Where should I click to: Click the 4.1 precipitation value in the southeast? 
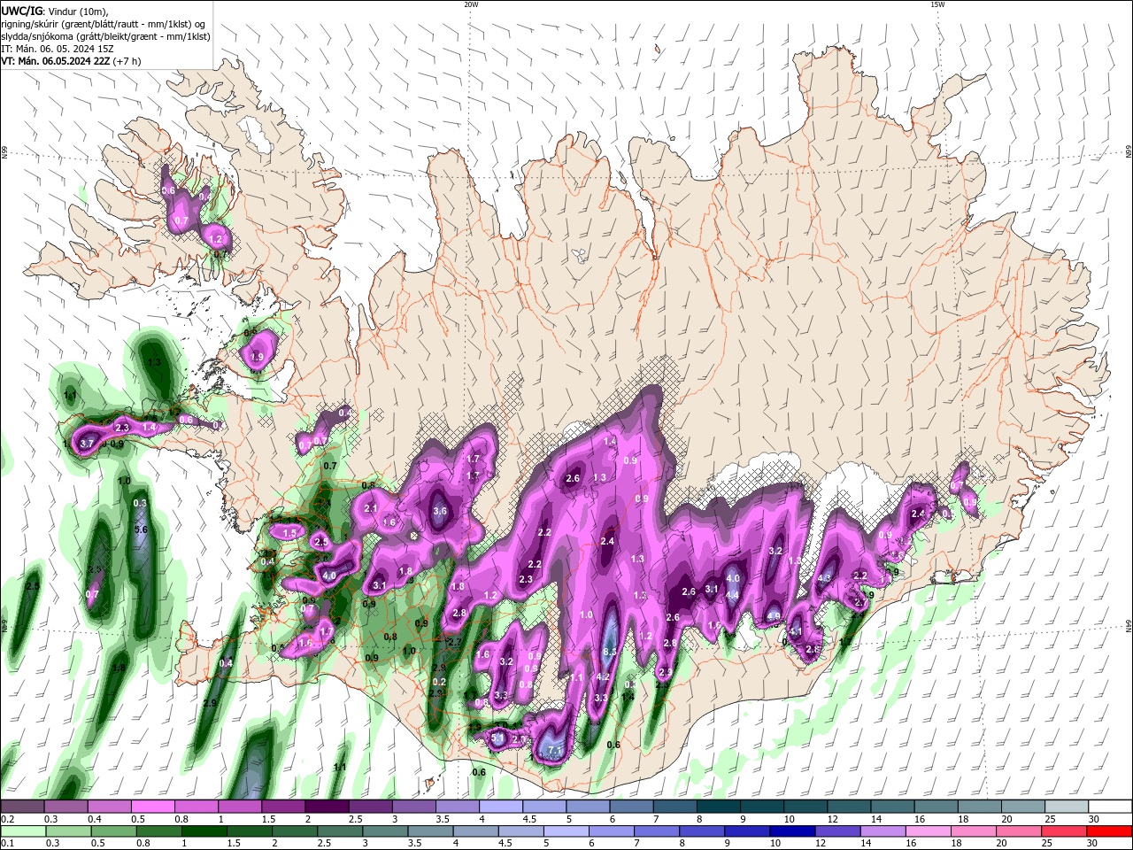[796, 632]
